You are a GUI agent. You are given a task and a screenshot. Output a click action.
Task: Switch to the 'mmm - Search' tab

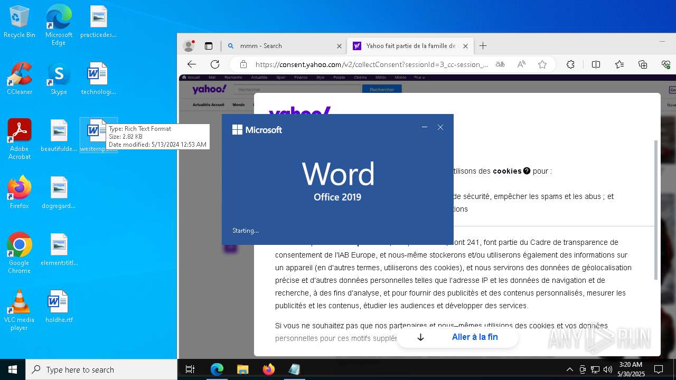click(284, 46)
